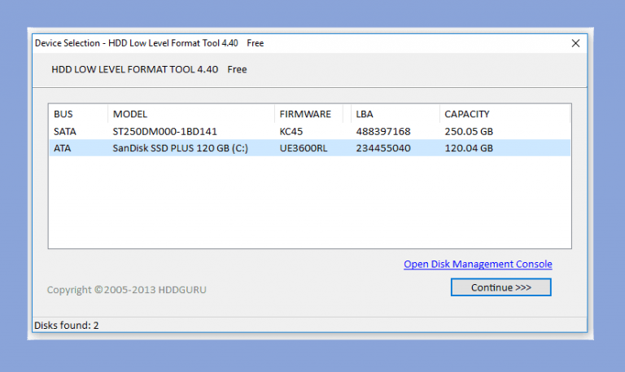625x372 pixels.
Task: Click the MODEL column header
Action: (190, 114)
